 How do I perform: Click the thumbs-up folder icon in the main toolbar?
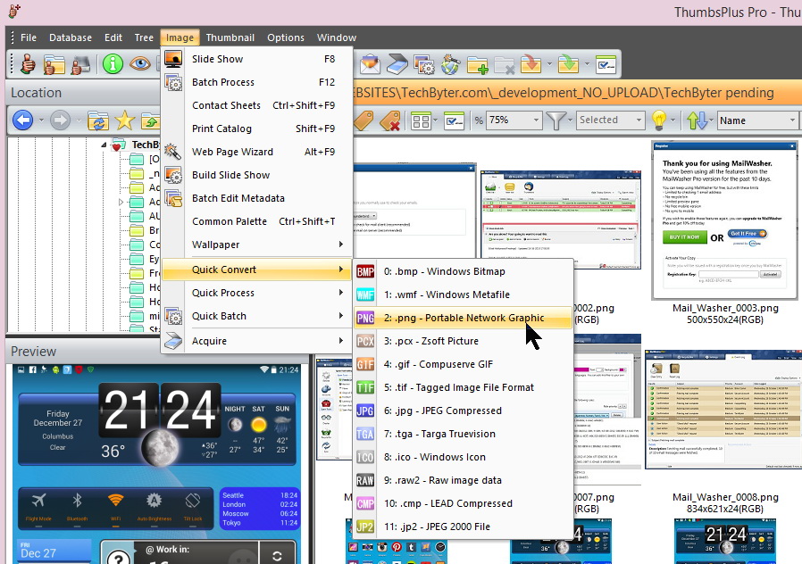54,64
